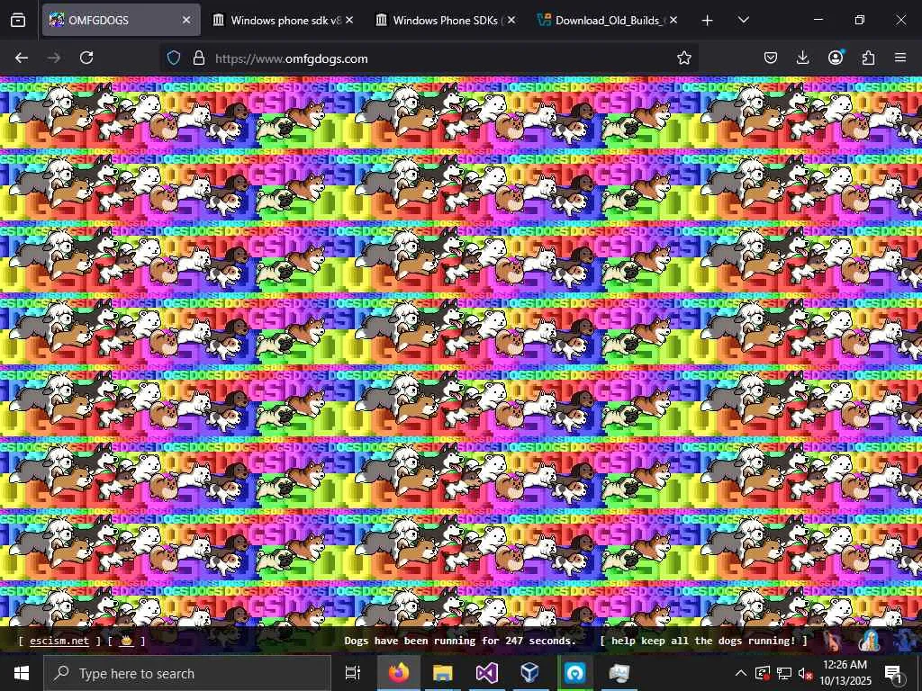Close the Windows Phone SDKs tab
Screen dimensions: 922x691
click(511, 20)
